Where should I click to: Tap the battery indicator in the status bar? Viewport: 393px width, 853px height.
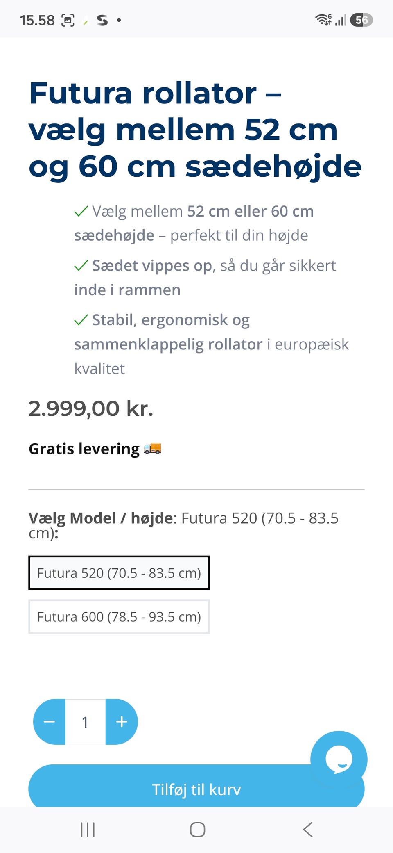coord(361,20)
